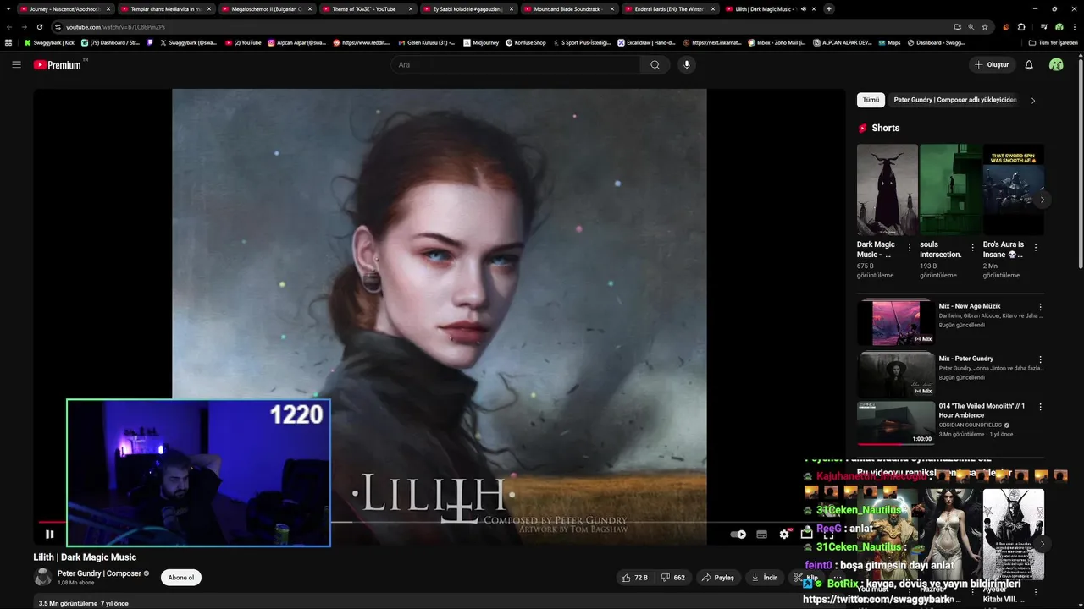The height and width of the screenshot is (609, 1084).
Task: Open the Excalidraw bookmark
Action: (647, 42)
